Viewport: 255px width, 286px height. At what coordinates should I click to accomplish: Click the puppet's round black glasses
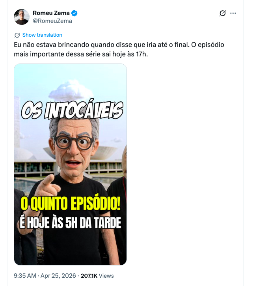pos(73,142)
